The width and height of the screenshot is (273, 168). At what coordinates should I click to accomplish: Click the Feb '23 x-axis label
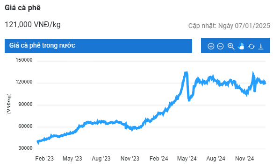point(44,159)
